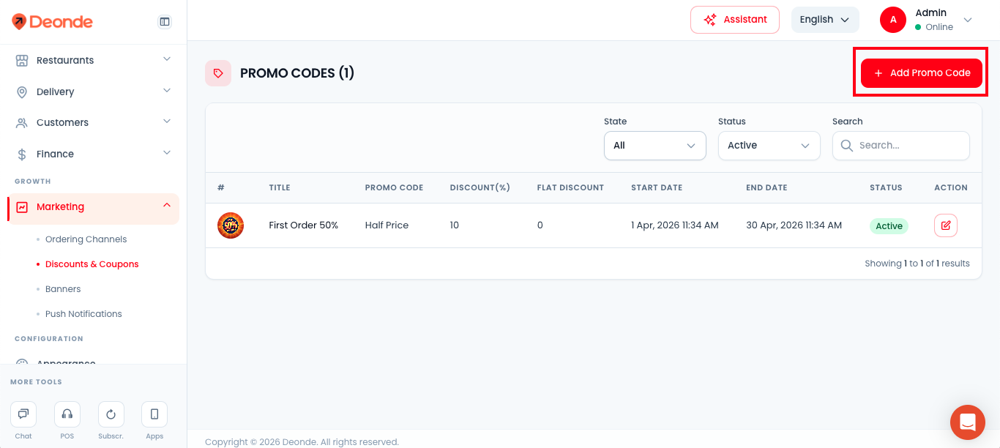Click the Active status badge
Screen dimensions: 1000x448
[889, 226]
